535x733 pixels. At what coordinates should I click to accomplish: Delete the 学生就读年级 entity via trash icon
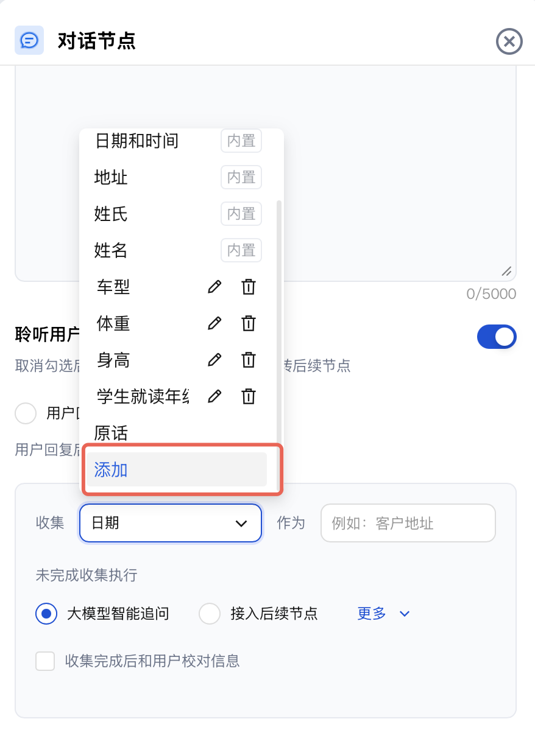click(249, 397)
